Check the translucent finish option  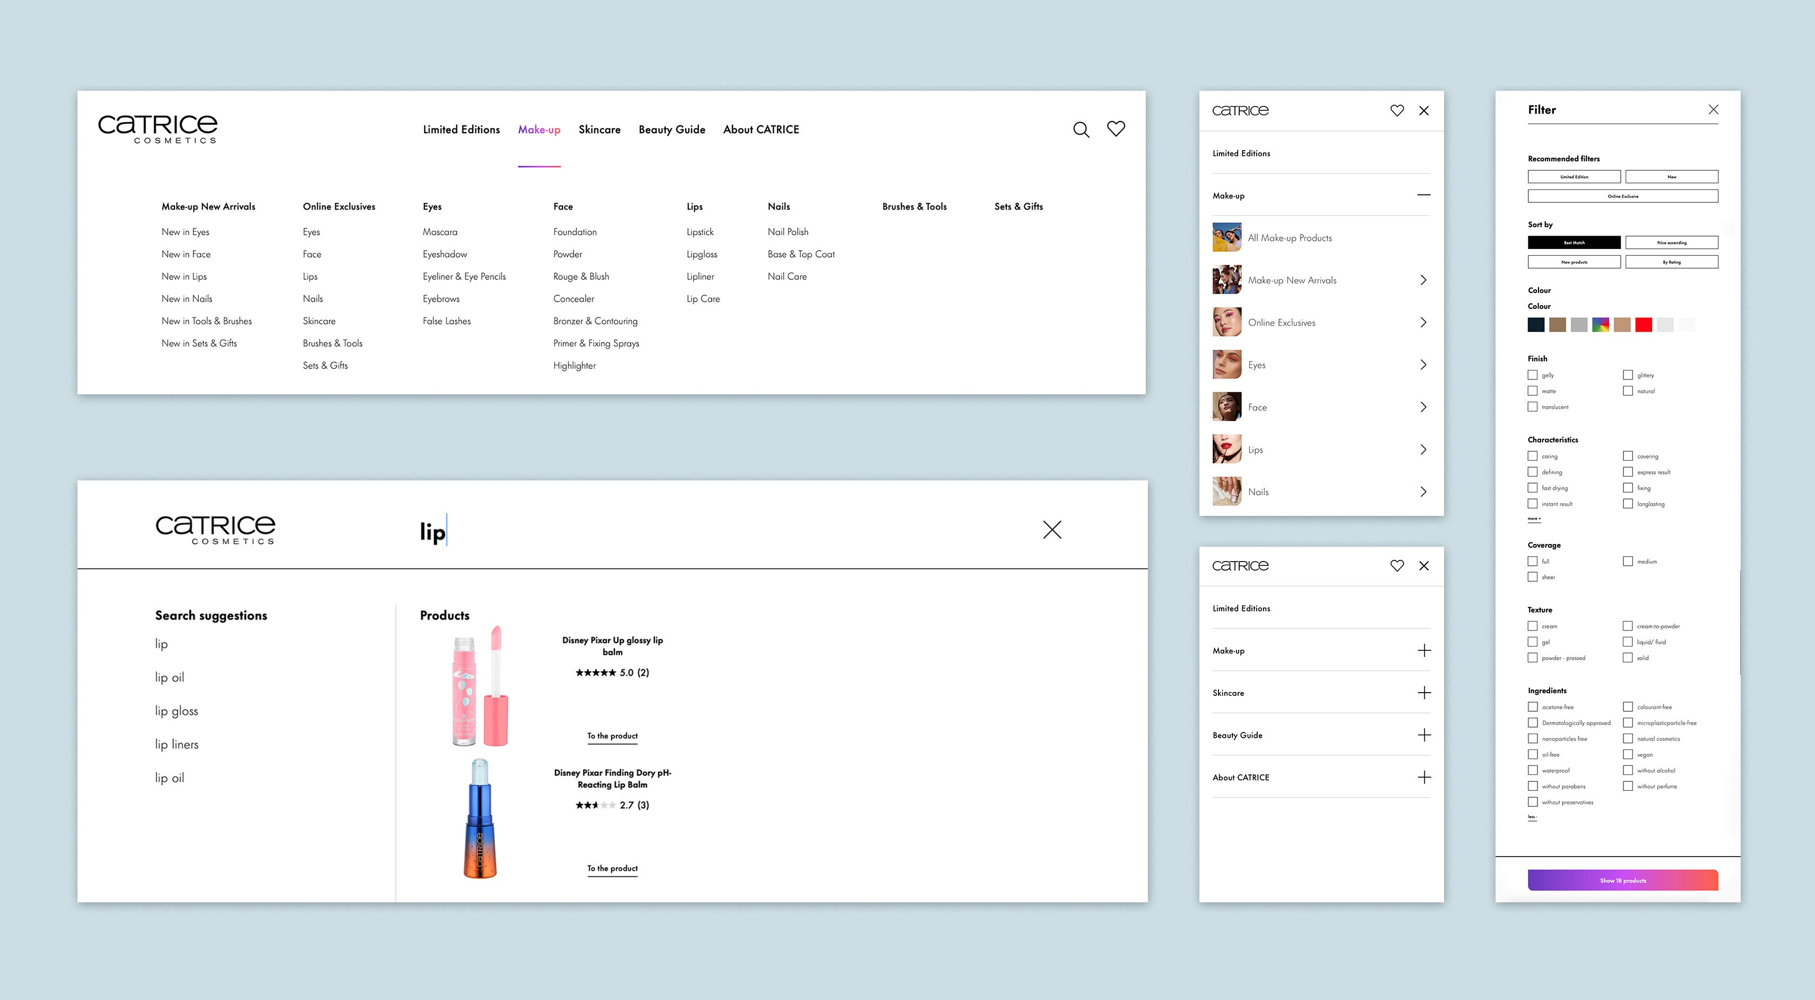pos(1533,407)
